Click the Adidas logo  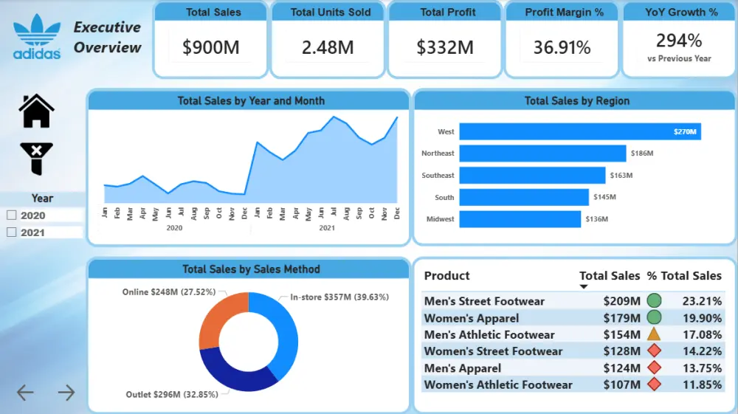(x=37, y=37)
